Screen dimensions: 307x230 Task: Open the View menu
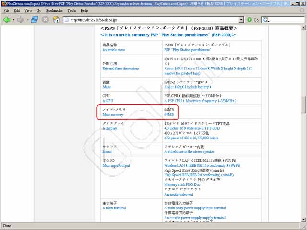tap(28, 11)
